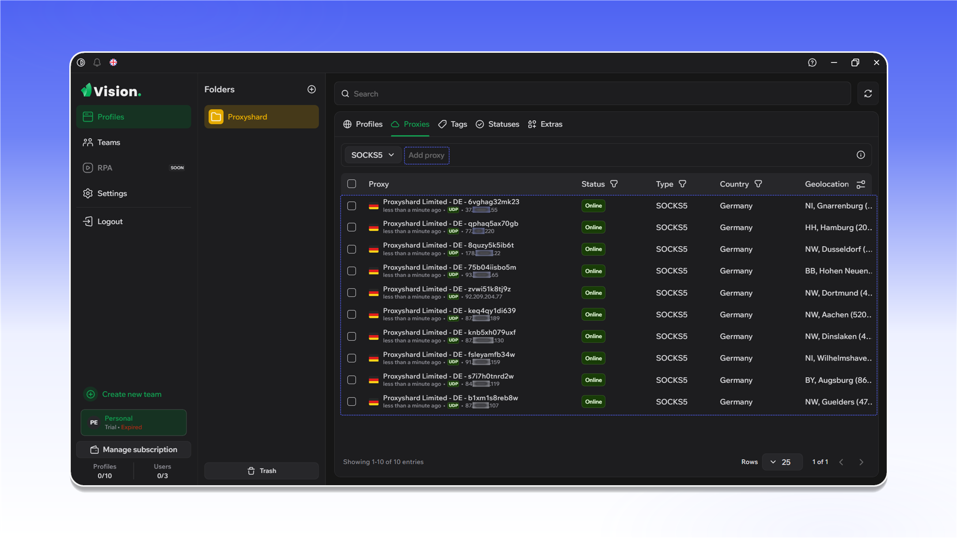
Task: Open RPA in the sidebar
Action: [134, 168]
